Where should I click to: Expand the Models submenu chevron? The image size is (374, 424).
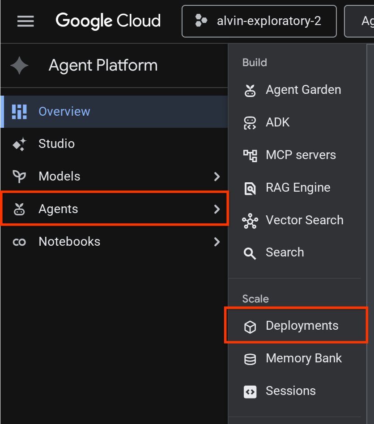[x=217, y=176]
